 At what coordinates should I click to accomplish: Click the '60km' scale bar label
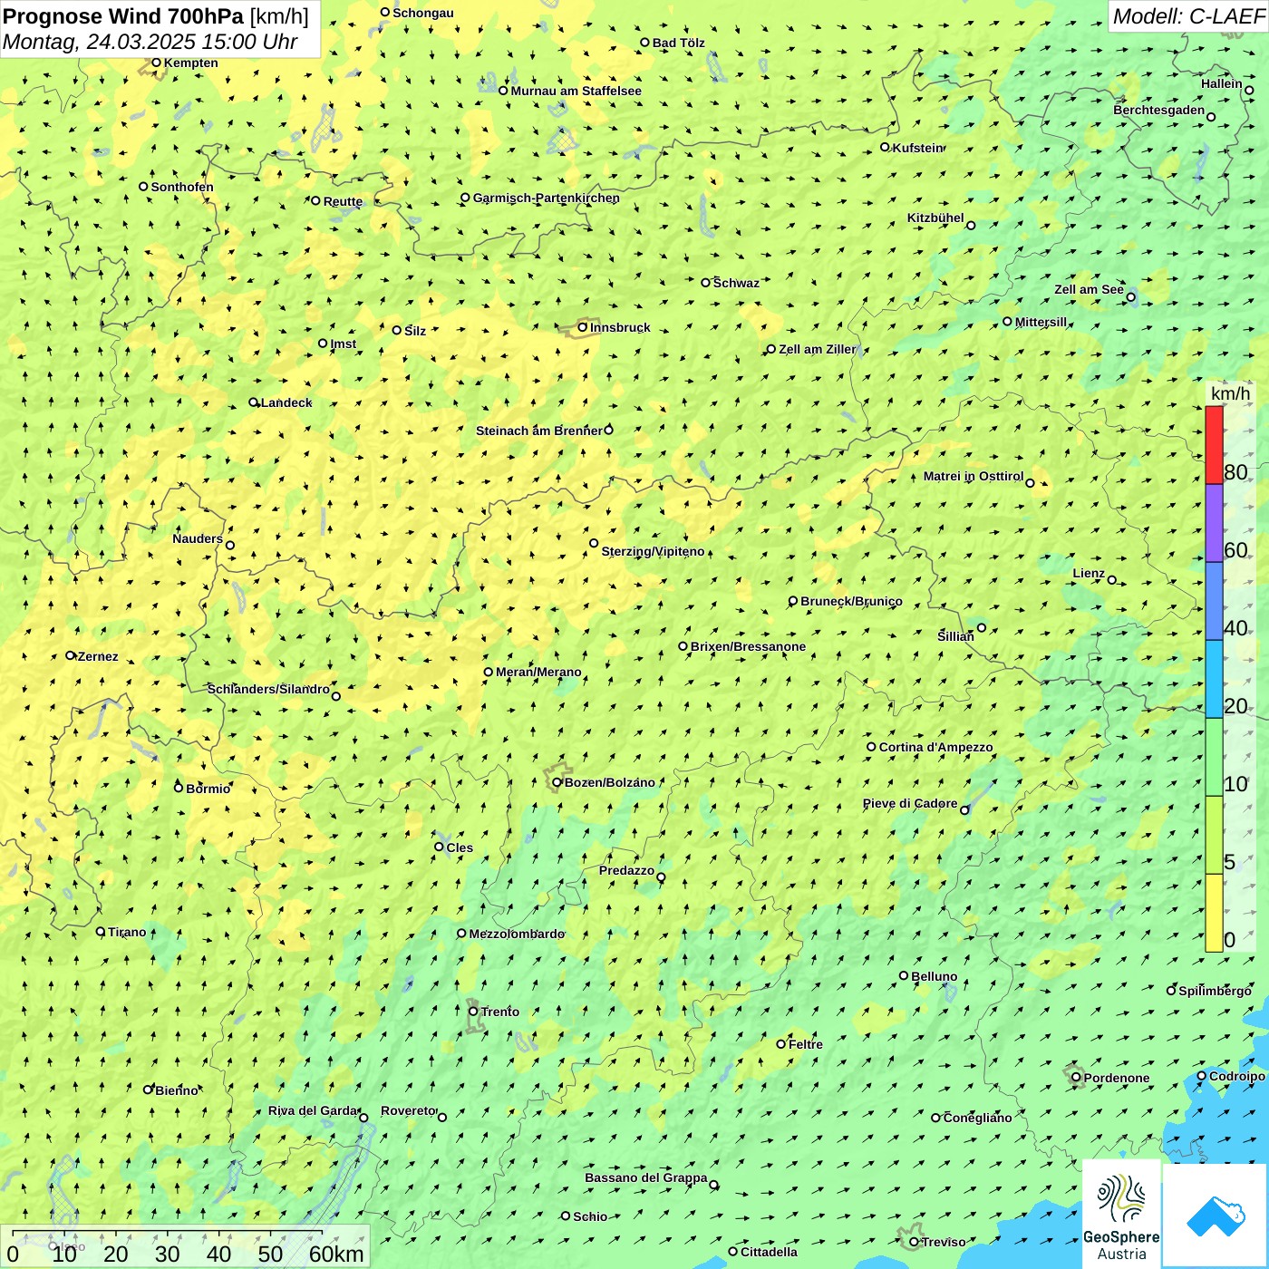[336, 1254]
